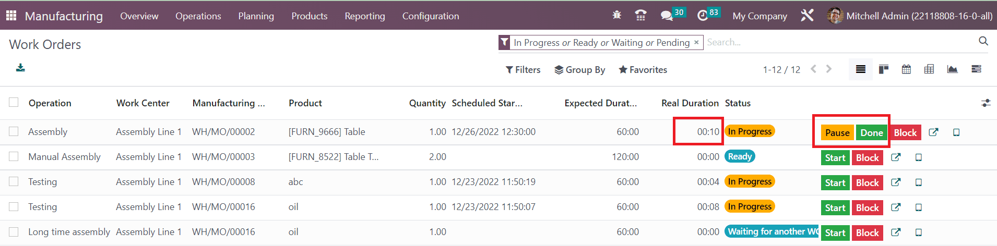Open the activities clock icon
This screenshot has height=246, width=997.
pos(703,16)
